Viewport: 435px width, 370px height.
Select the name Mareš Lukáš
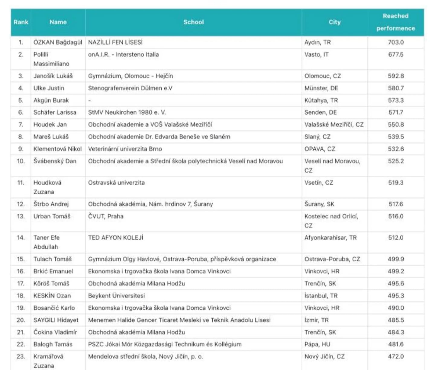(x=51, y=137)
